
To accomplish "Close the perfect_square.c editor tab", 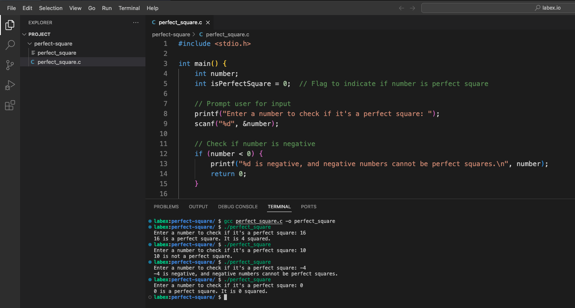I will tap(208, 23).
